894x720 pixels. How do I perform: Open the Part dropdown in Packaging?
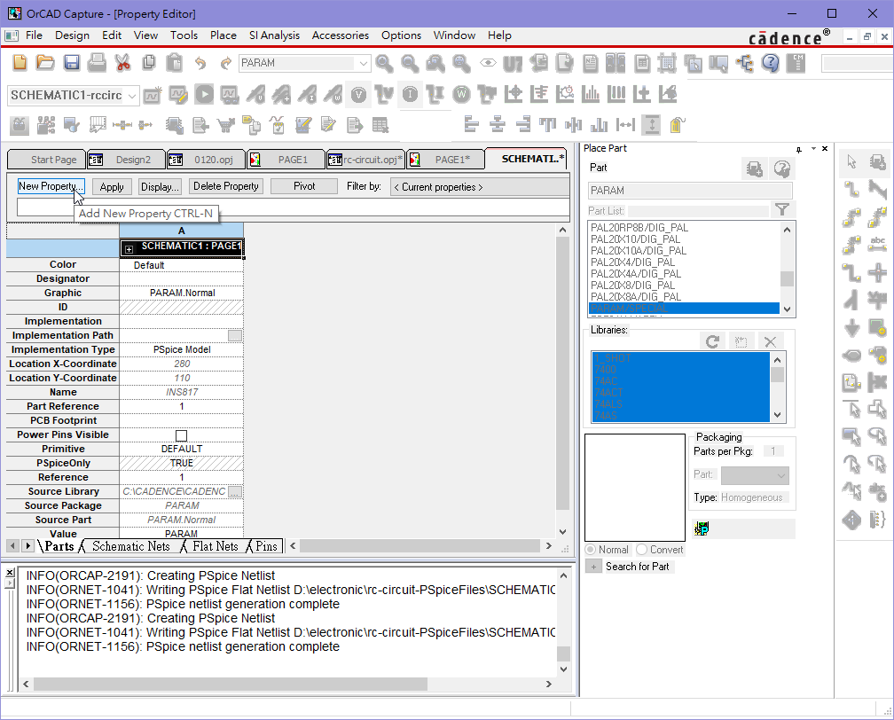(x=755, y=475)
